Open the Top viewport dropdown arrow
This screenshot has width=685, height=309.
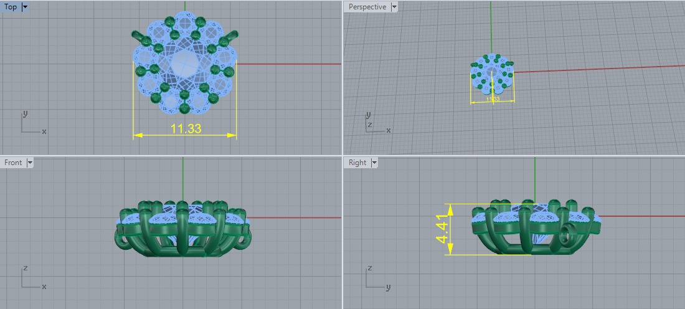(24, 7)
